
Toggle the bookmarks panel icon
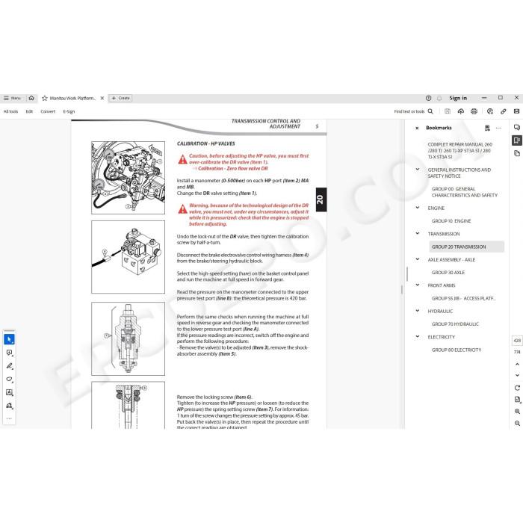517,140
